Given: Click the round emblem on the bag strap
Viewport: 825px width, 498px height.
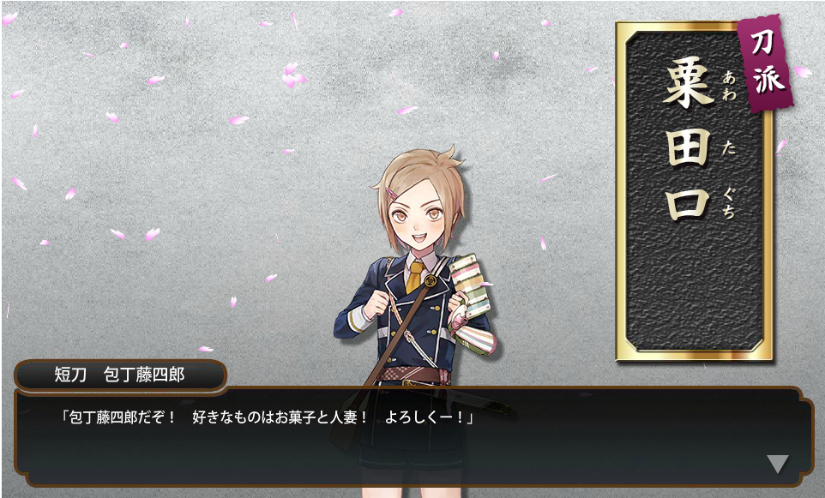Looking at the screenshot, I should [431, 281].
